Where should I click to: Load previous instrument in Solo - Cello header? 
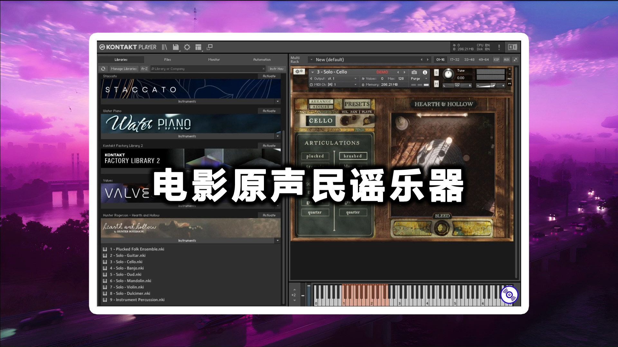pos(398,72)
